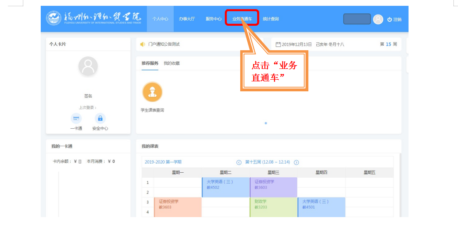The width and height of the screenshot is (458, 247).
Task: Click the timetable panel vertical scrollbar
Action: point(400,185)
